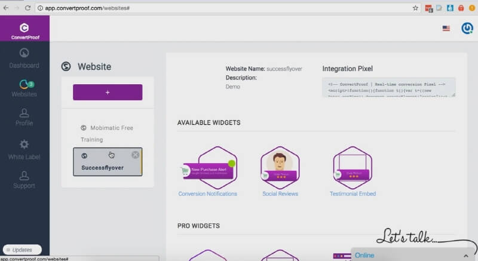Open the Conversion Notifications widget thumbnail
The height and width of the screenshot is (261, 478).
[x=209, y=168]
